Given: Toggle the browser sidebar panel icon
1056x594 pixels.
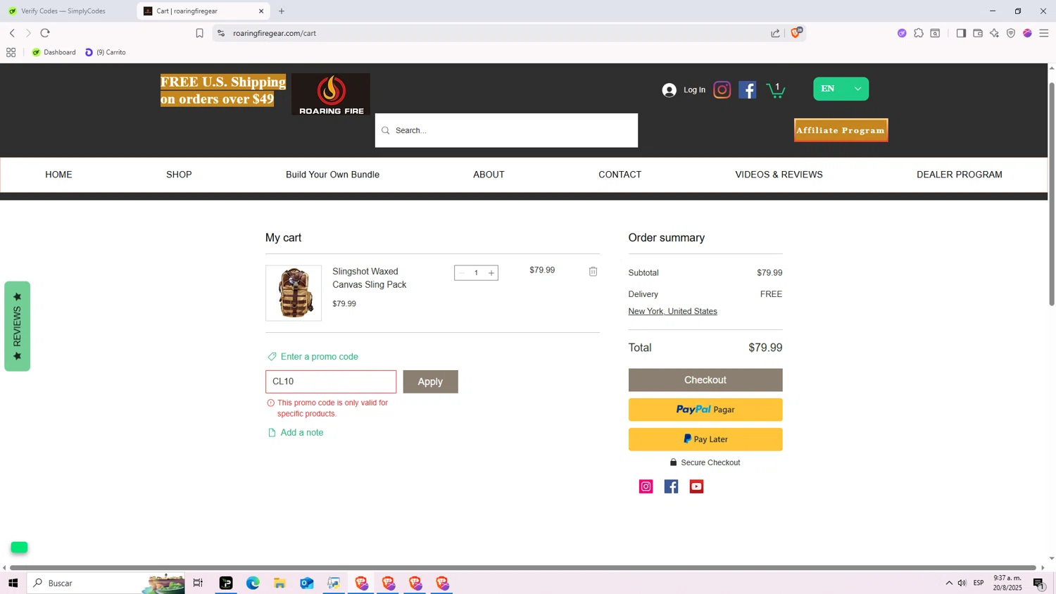Looking at the screenshot, I should (x=961, y=33).
